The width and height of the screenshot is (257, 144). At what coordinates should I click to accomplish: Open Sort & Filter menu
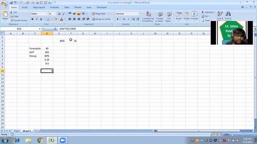[220, 16]
